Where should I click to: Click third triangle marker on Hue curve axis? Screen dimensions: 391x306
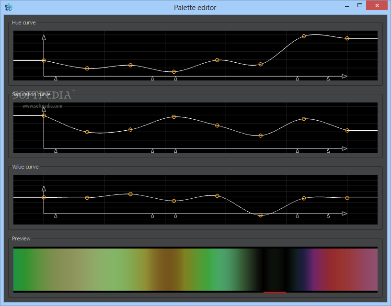[175, 79]
